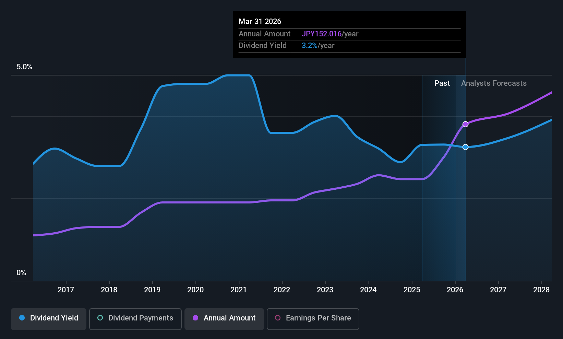Click the purple Annual Amount legend dot
The width and height of the screenshot is (563, 339).
pos(195,318)
